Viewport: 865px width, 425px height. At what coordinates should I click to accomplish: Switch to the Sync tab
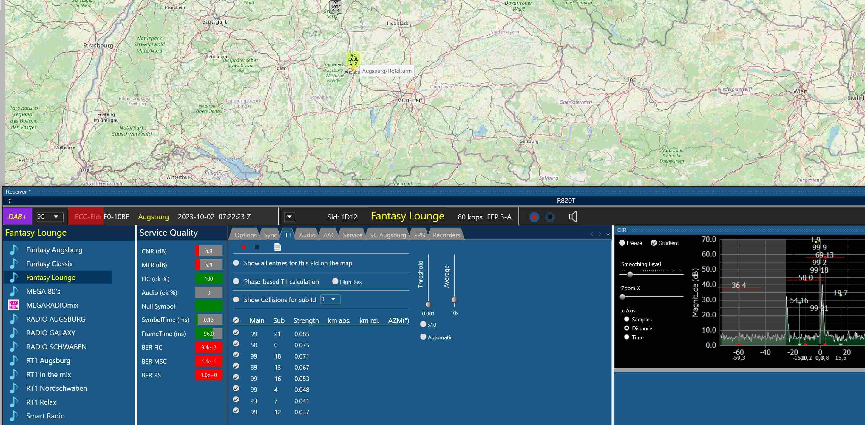pos(270,235)
